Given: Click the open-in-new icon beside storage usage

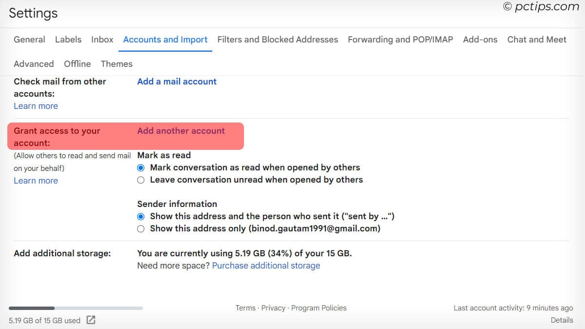Looking at the screenshot, I should tap(90, 320).
